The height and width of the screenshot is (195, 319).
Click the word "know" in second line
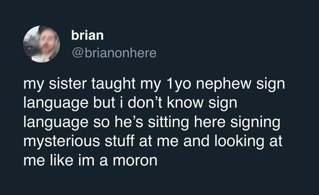coord(185,103)
